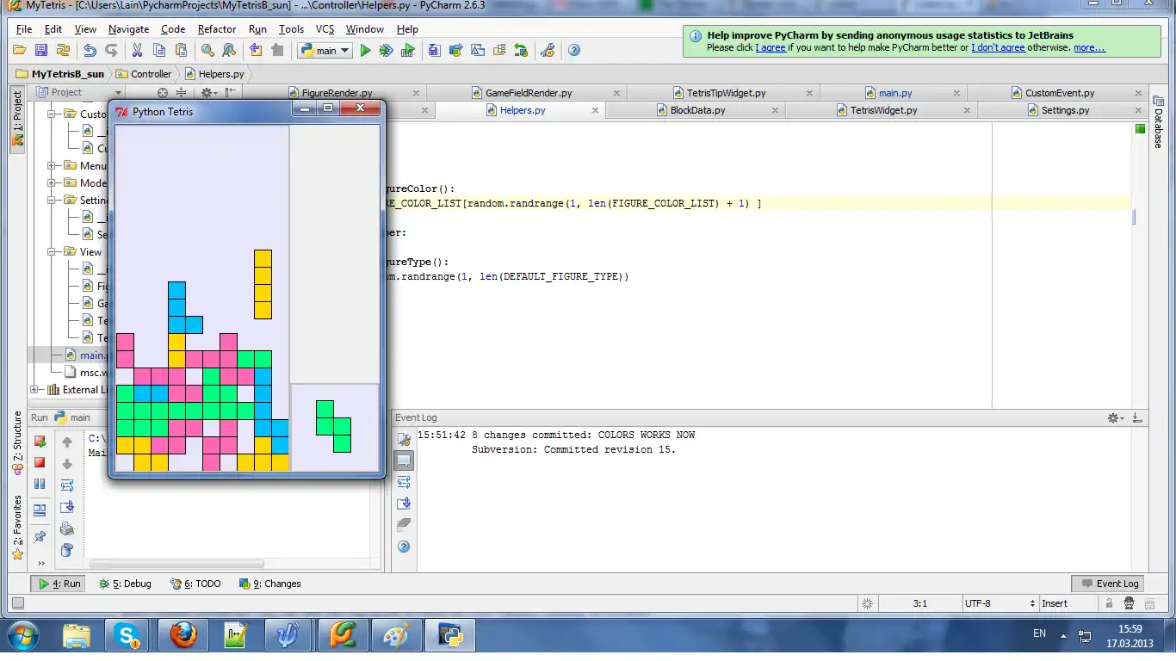Click the "I don't agree" link
Viewport: 1176px width, 661px height.
tap(998, 48)
